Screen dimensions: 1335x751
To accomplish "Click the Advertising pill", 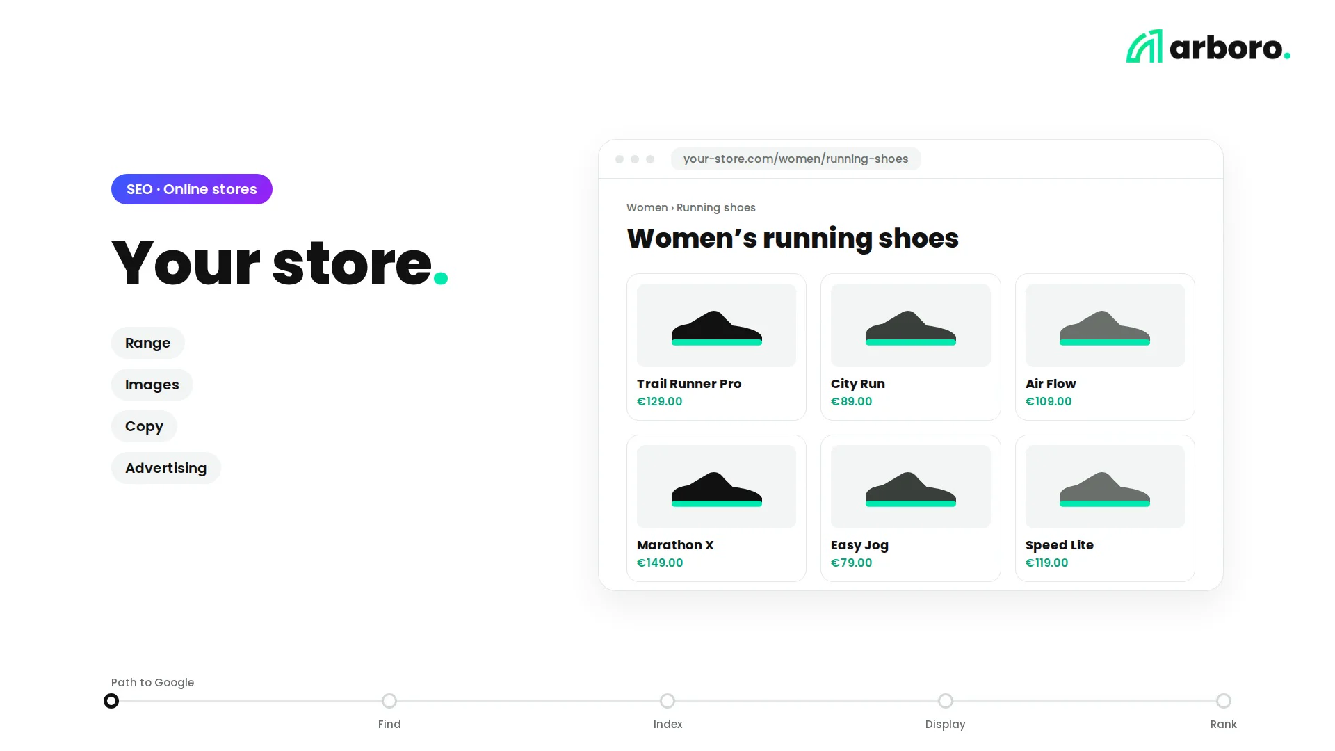I will click(165, 468).
